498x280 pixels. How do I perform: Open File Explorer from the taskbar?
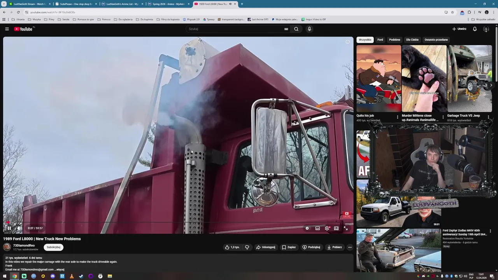pyautogui.click(x=110, y=276)
